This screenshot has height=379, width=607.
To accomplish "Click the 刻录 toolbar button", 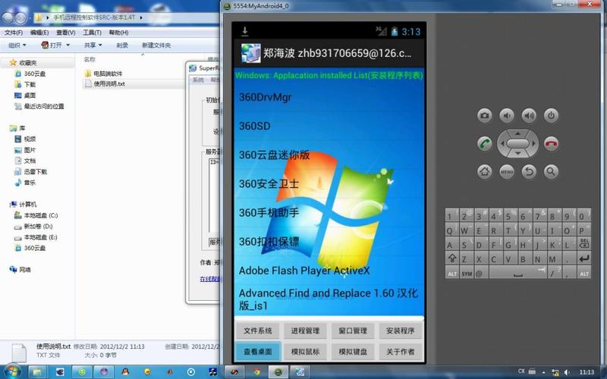I will coord(122,45).
